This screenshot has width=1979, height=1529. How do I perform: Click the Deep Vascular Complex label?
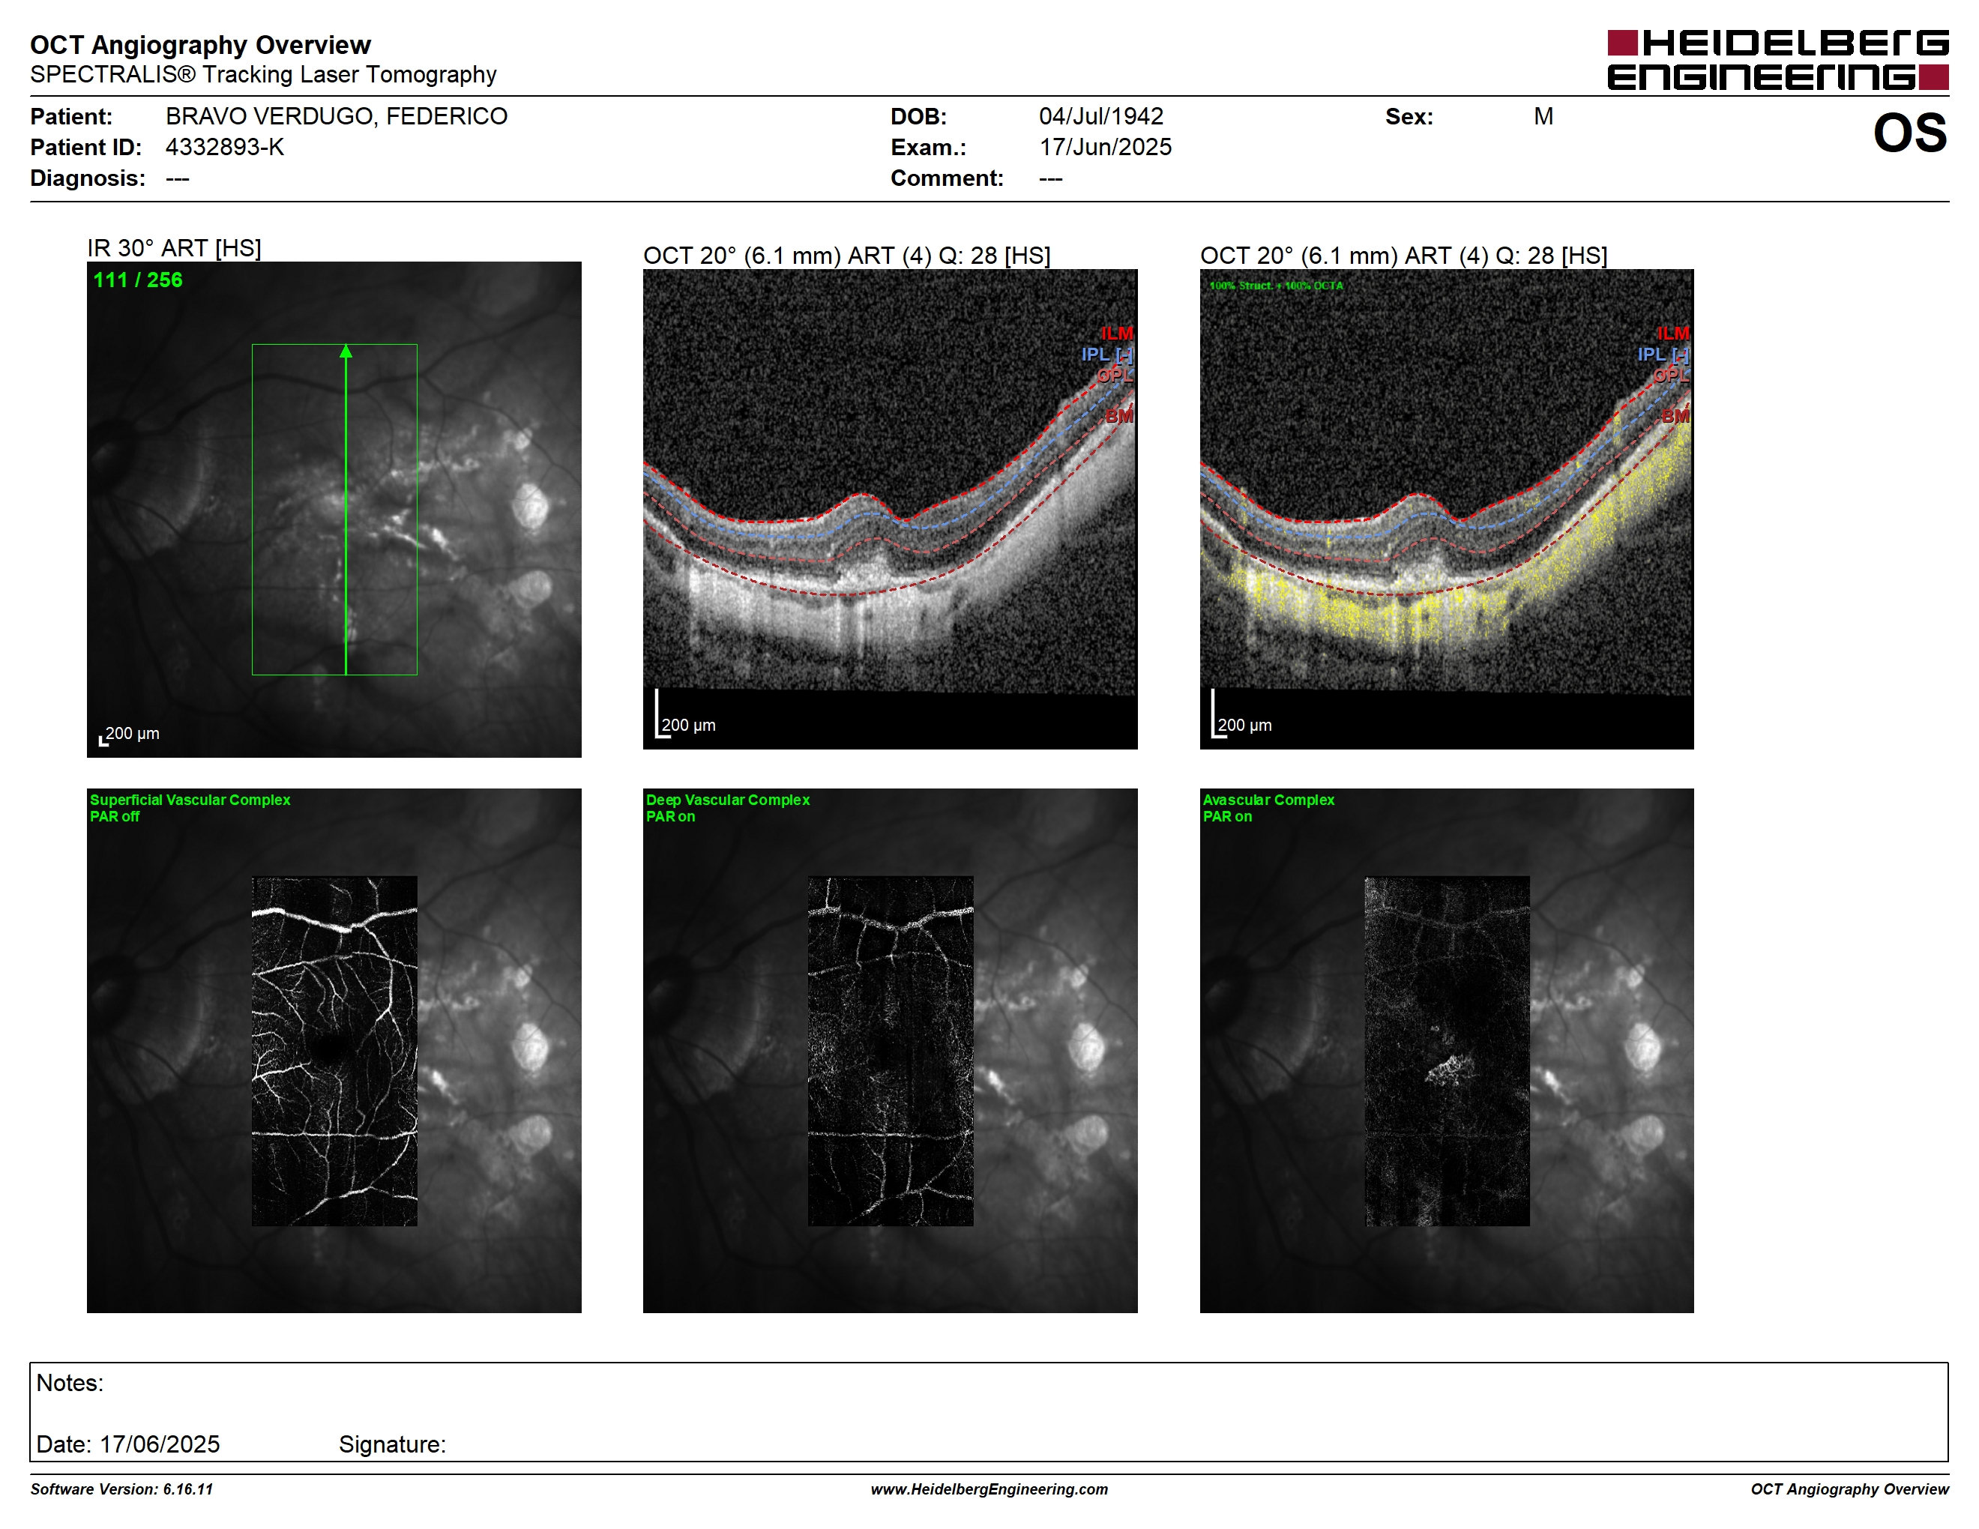click(x=728, y=800)
